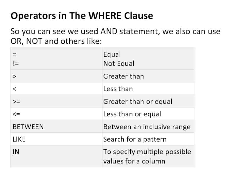
Task: Select the LIKE operator cell
Action: click(x=19, y=139)
